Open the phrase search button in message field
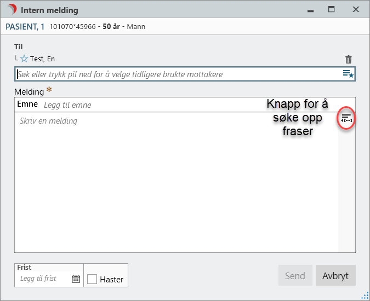The width and height of the screenshot is (370, 301). (346, 118)
